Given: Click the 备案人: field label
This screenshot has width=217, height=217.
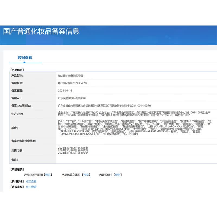Looking at the screenshot, I should [x=16, y=98].
